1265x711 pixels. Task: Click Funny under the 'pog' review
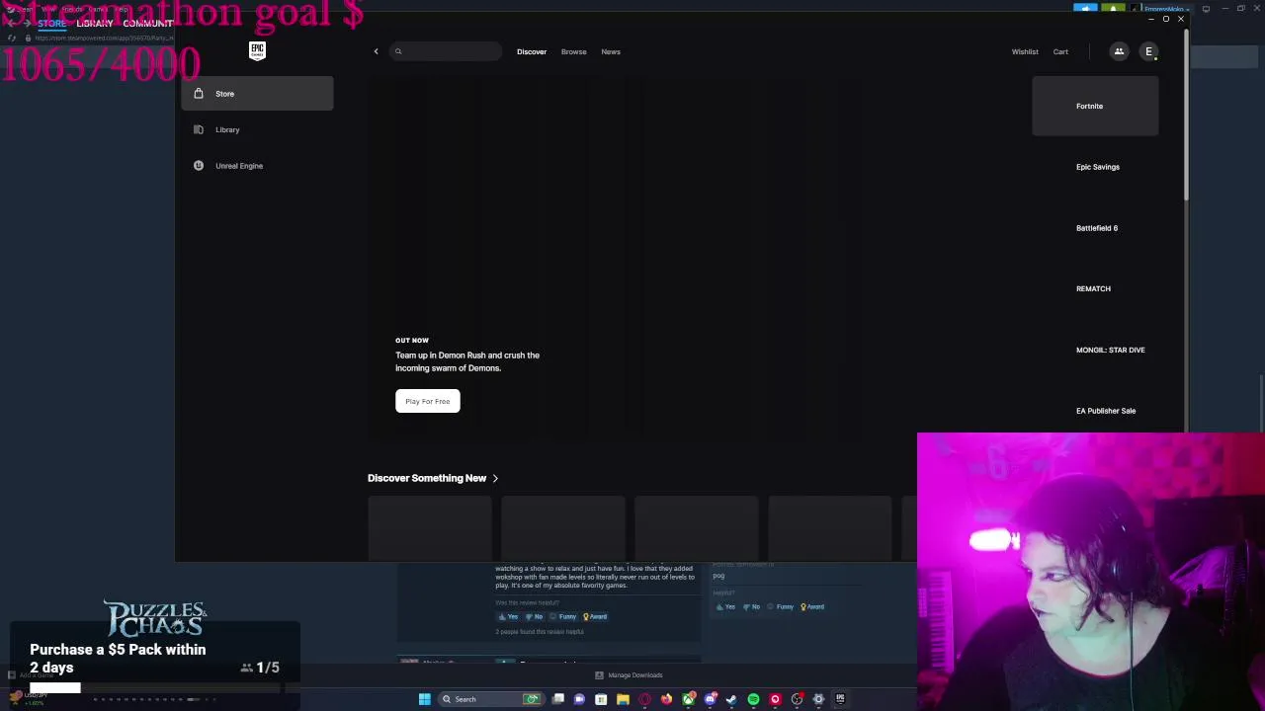pos(781,606)
